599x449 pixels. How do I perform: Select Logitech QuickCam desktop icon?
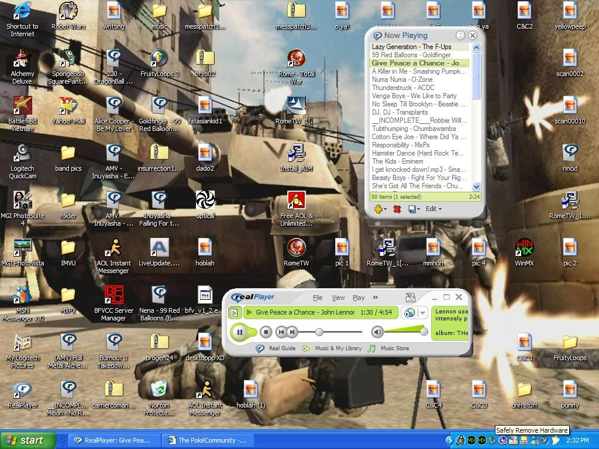[23, 161]
